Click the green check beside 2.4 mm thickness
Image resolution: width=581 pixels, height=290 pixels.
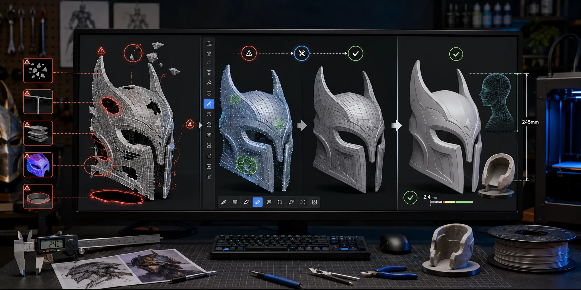point(410,197)
